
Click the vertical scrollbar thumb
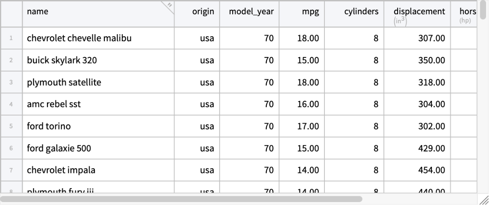[484, 10]
